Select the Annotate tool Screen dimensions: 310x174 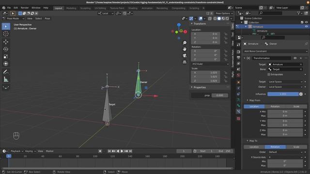[x=6, y=72]
